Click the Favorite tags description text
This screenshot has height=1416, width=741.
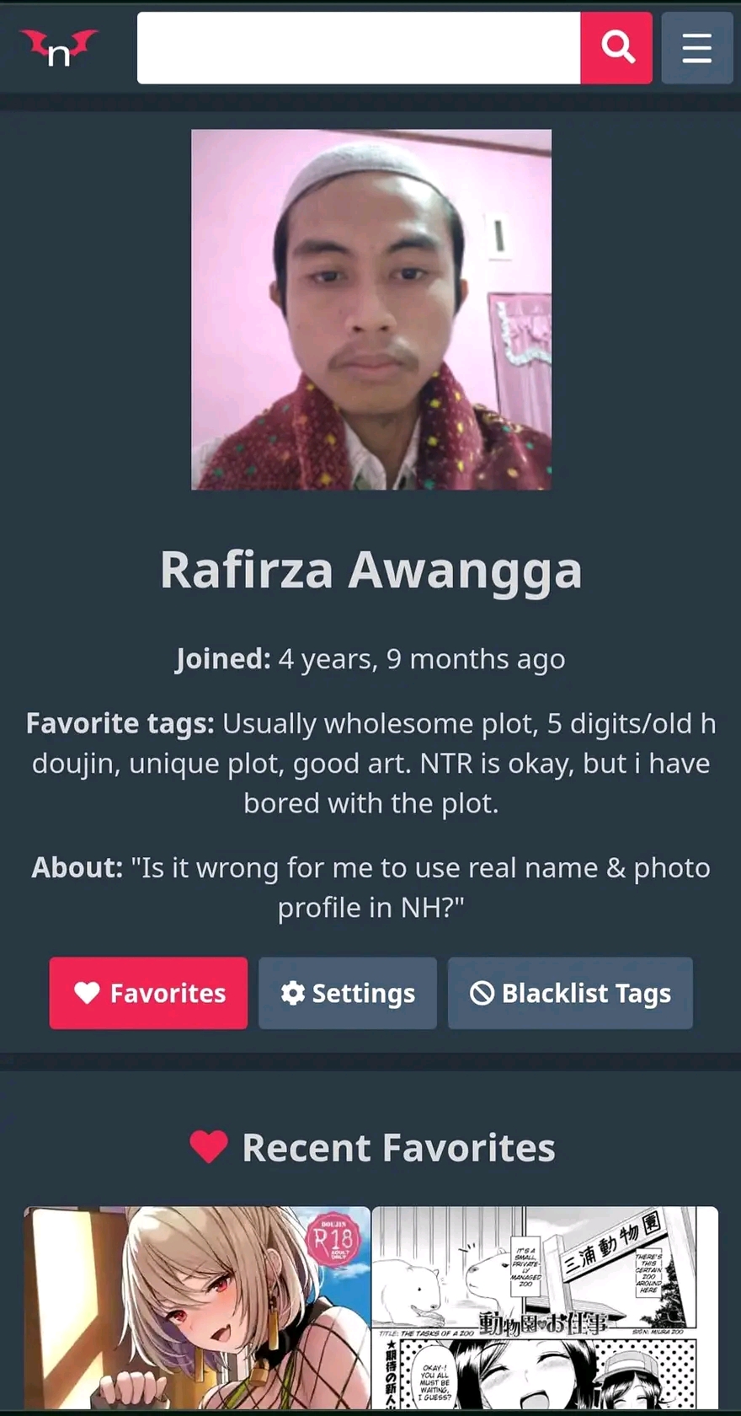pos(371,763)
